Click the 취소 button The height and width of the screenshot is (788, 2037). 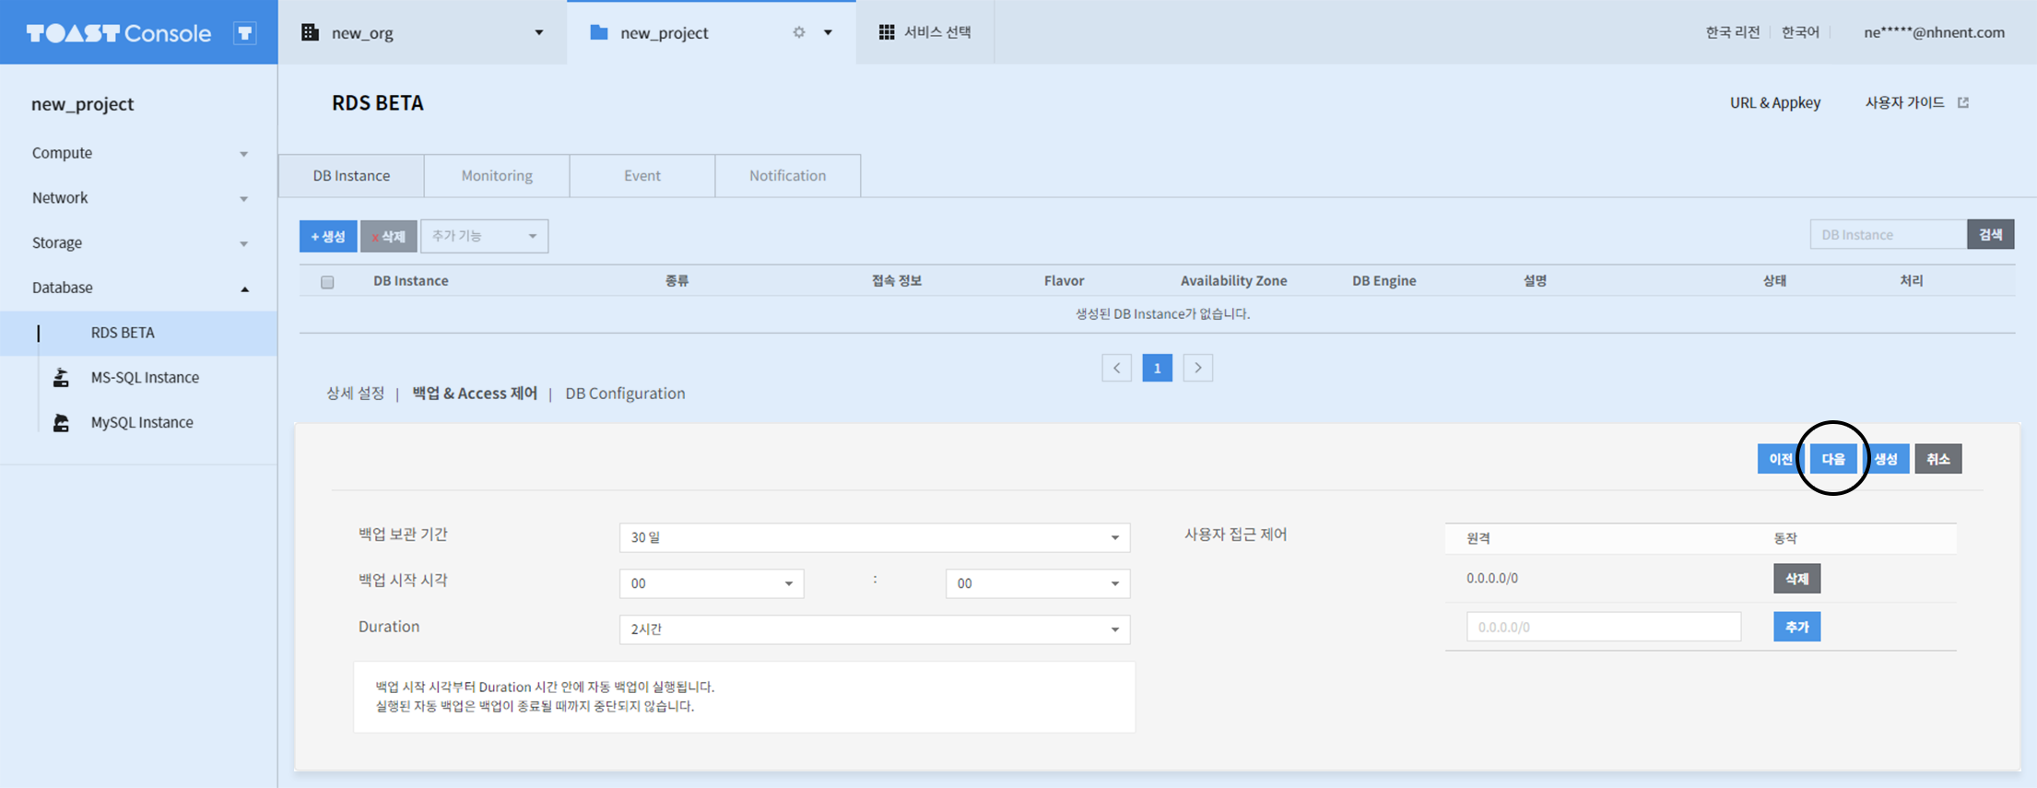[x=1938, y=459]
